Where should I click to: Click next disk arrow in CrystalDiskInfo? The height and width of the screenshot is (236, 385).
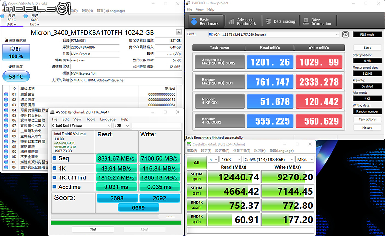point(179,32)
